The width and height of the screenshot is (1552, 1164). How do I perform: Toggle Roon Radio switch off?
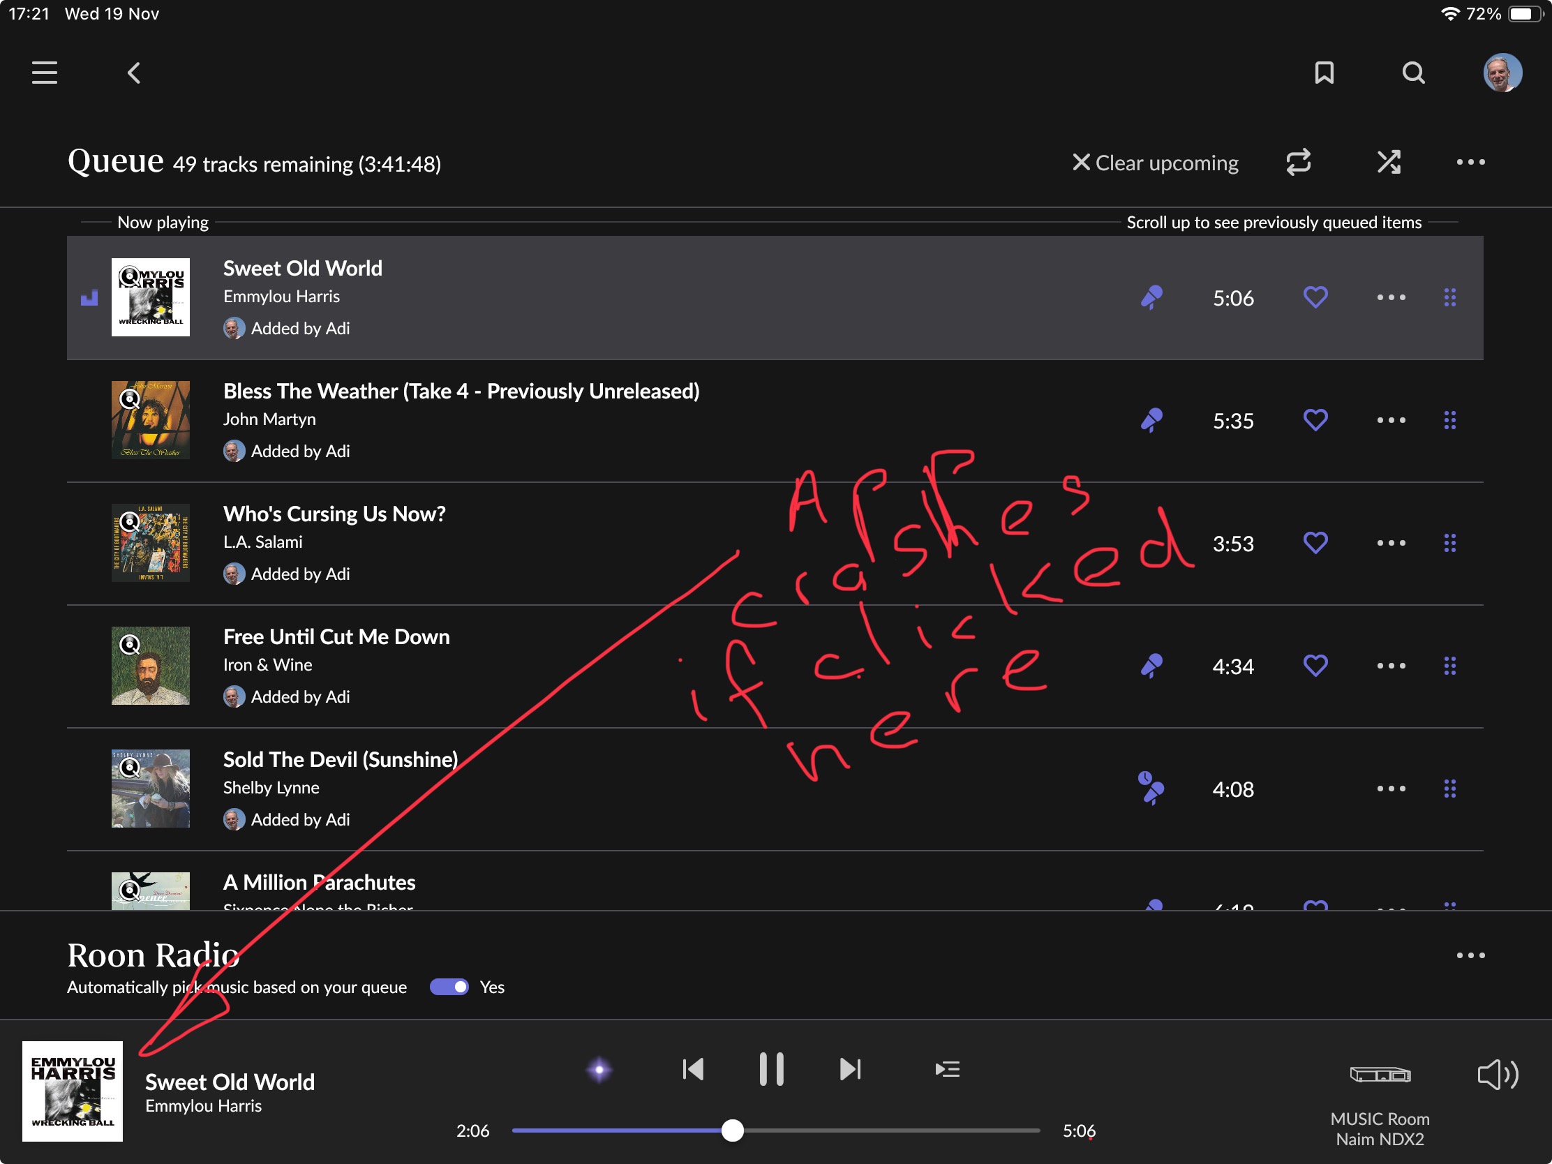[449, 987]
